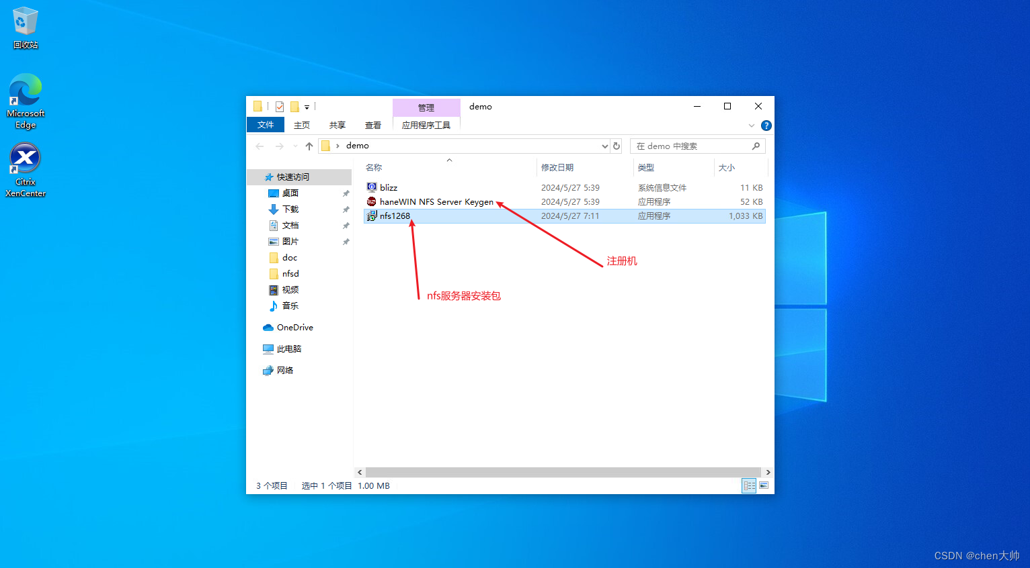Screen dimensions: 1030x568
Task: Select Downloads in Quick Access
Action: 290,209
